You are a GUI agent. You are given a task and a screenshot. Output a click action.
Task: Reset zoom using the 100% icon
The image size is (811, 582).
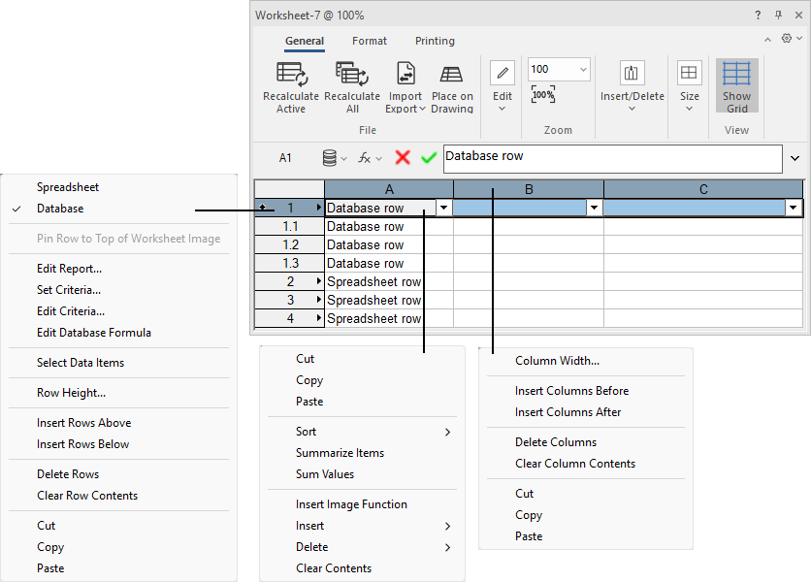[542, 94]
